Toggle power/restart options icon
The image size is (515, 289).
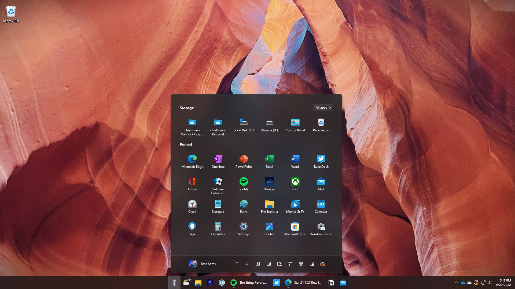click(x=323, y=264)
